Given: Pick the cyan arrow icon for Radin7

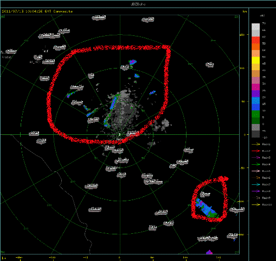Looking at the screenshot, I should 256,184.
